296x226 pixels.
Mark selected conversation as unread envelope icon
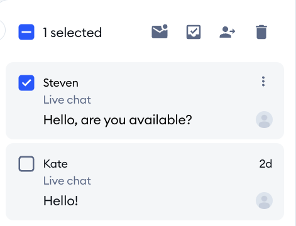pos(160,31)
